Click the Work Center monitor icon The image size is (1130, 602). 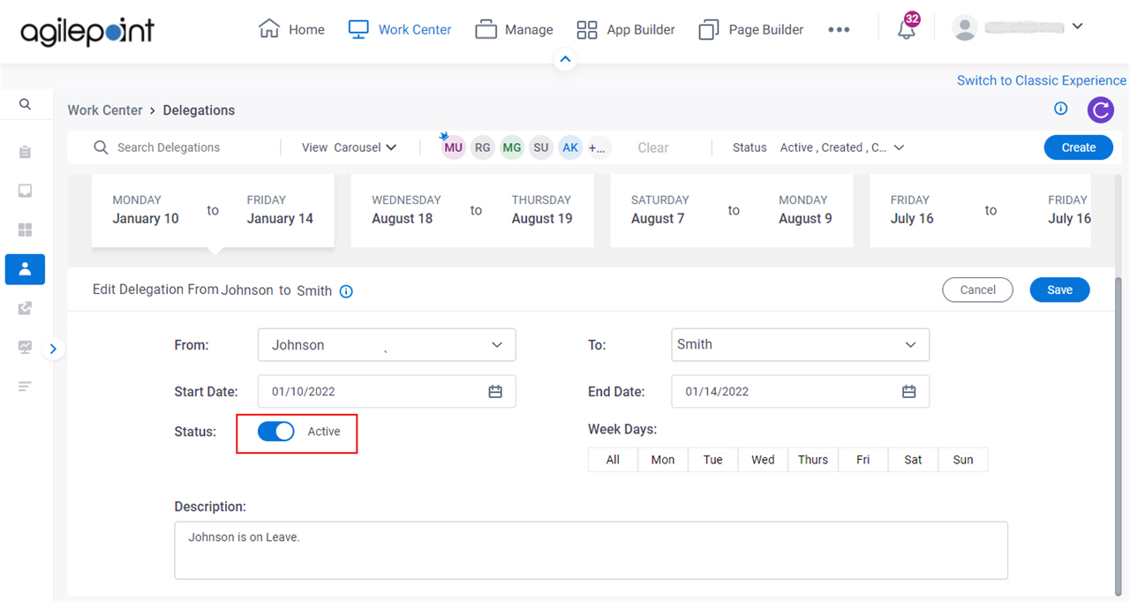click(x=358, y=29)
